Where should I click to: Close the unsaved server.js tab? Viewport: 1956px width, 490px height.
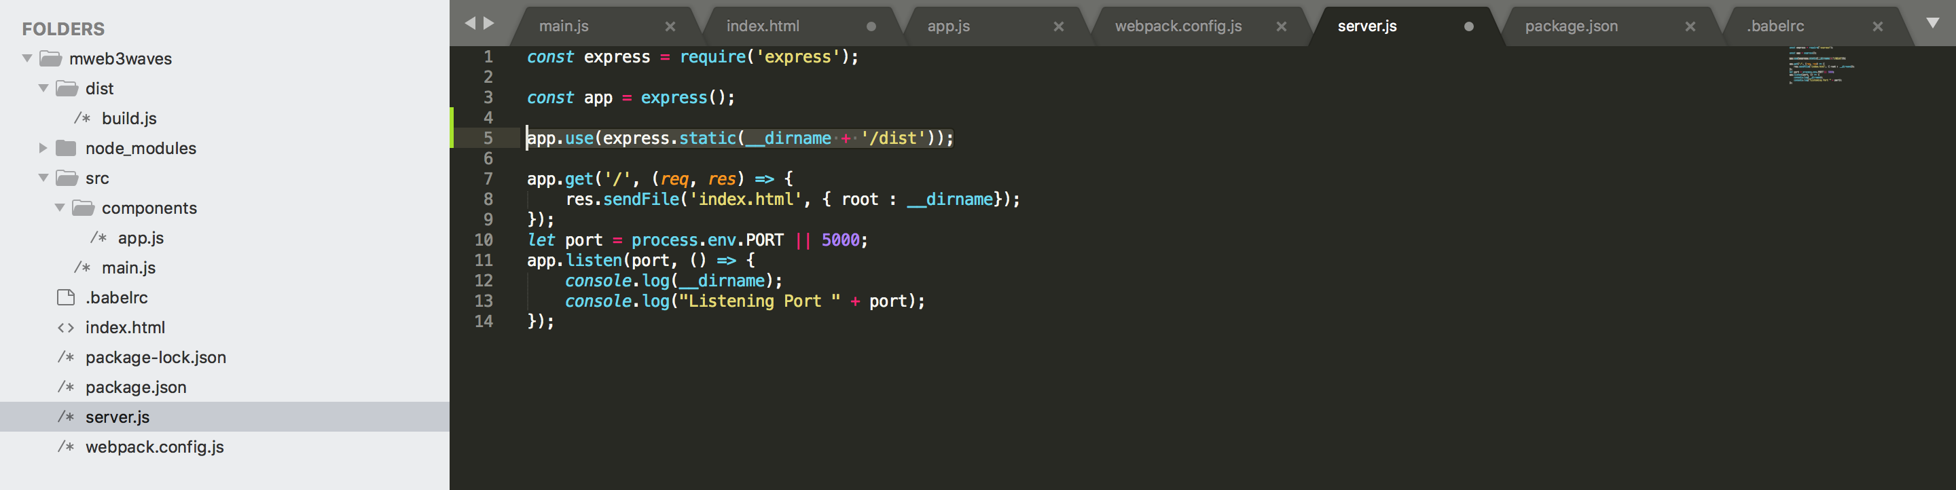[x=1468, y=26]
